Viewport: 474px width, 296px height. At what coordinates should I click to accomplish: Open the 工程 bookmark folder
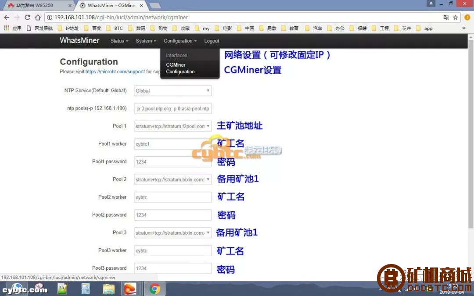click(x=380, y=28)
